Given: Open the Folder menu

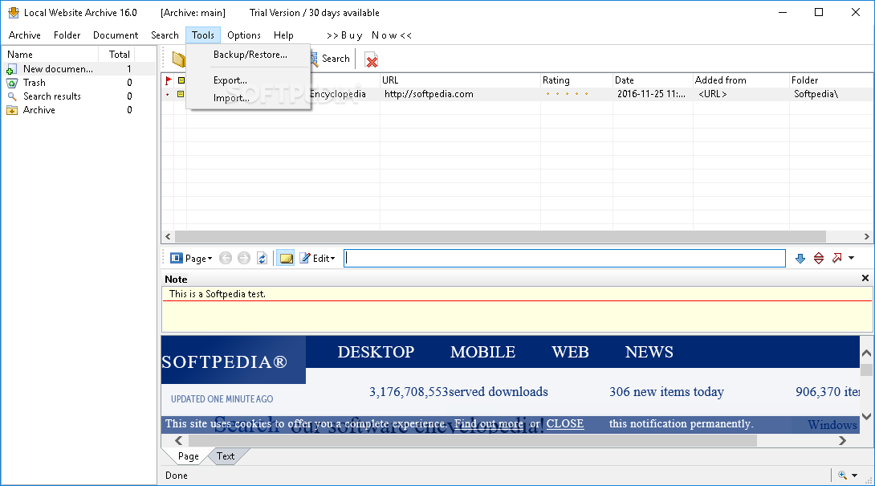Looking at the screenshot, I should [67, 35].
